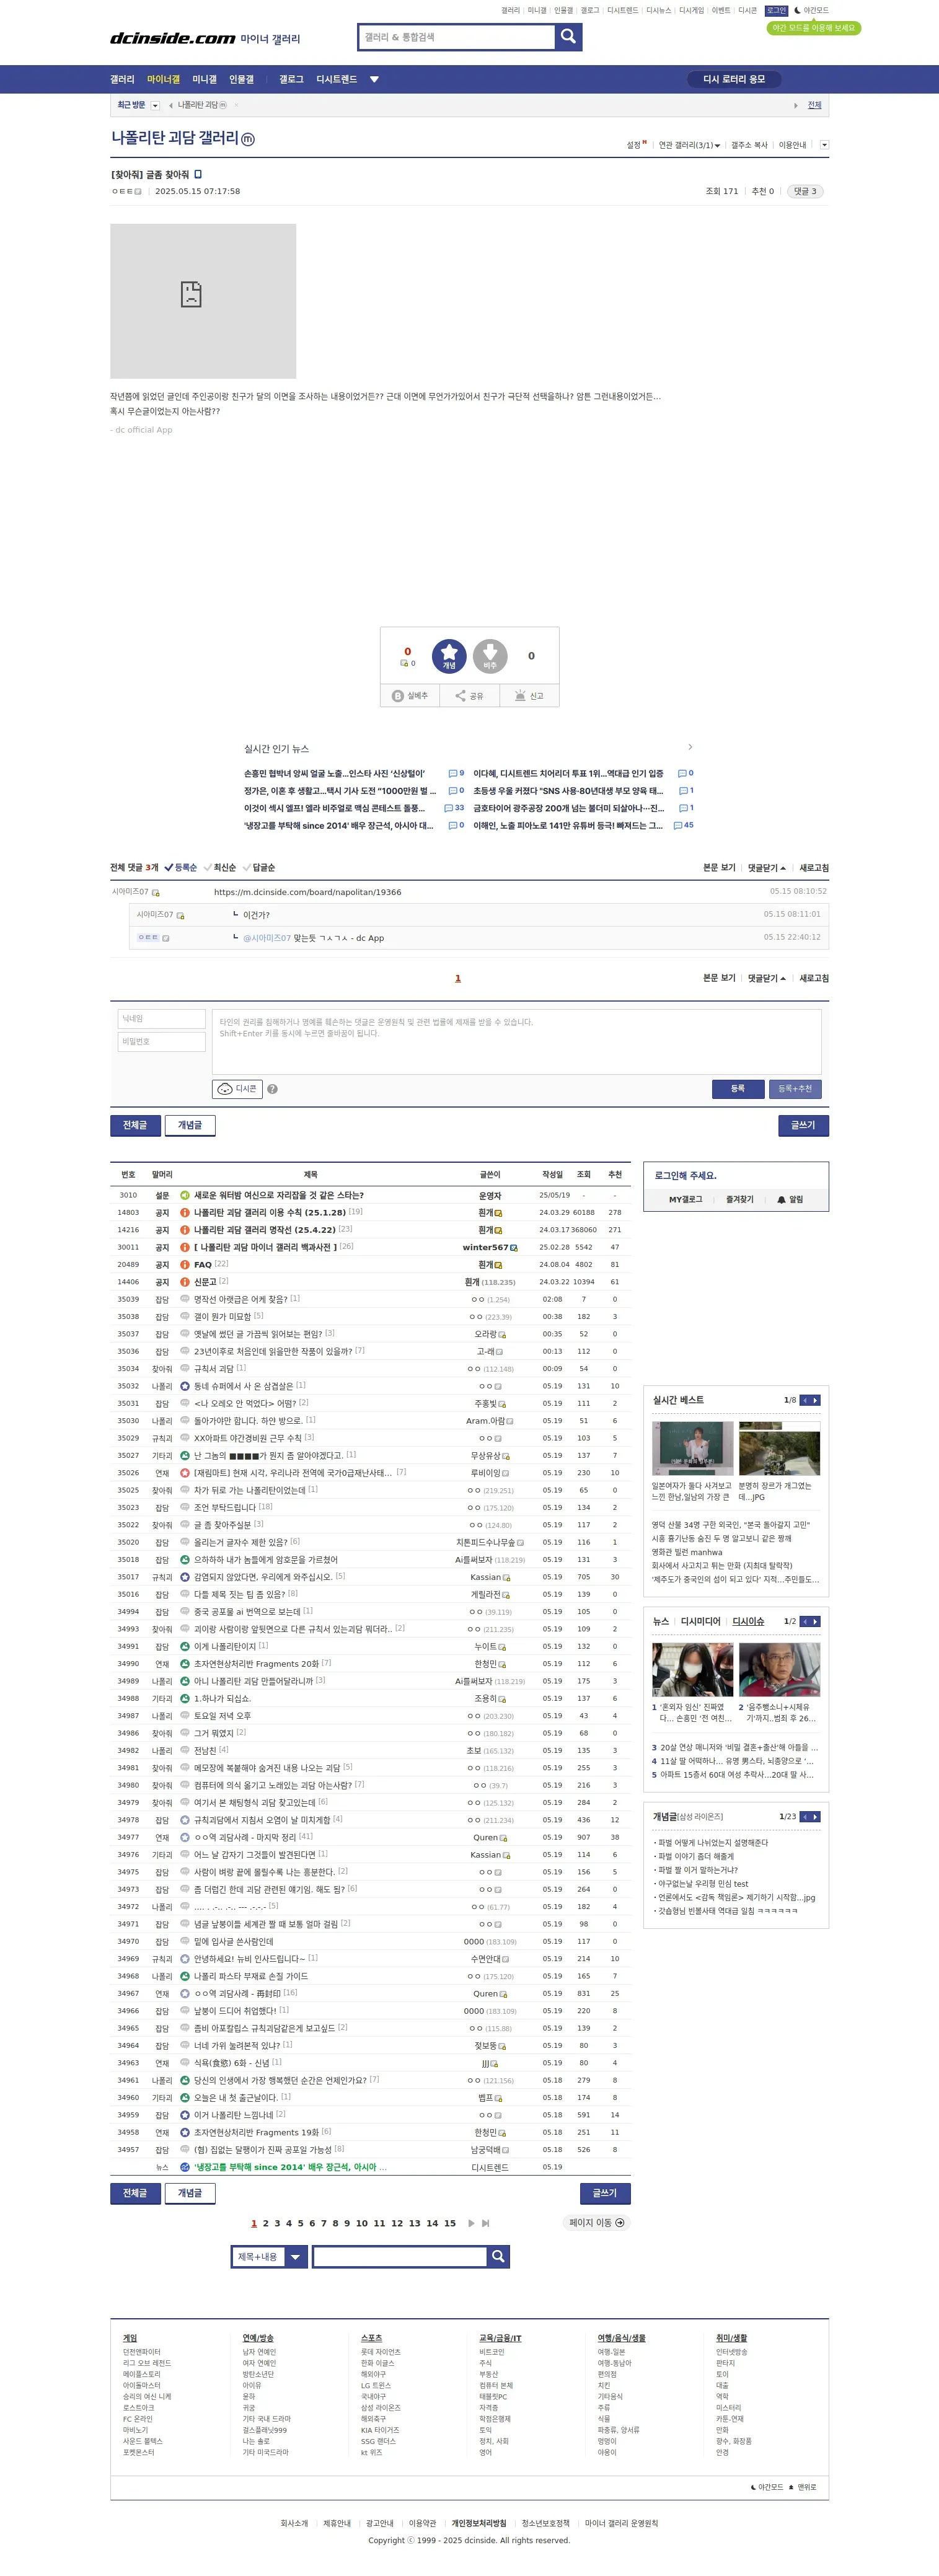Open the 디시 로터리 응모 banner link

pyautogui.click(x=734, y=79)
